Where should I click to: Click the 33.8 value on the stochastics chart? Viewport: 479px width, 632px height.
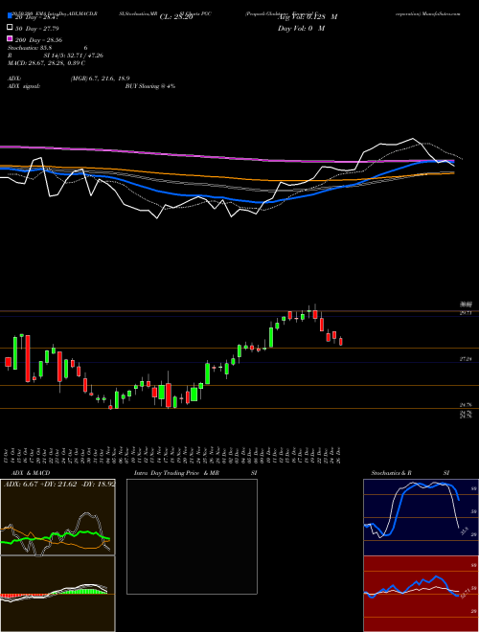click(464, 531)
